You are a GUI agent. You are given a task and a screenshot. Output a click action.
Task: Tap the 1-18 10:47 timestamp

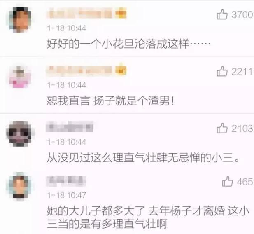[x=66, y=195]
